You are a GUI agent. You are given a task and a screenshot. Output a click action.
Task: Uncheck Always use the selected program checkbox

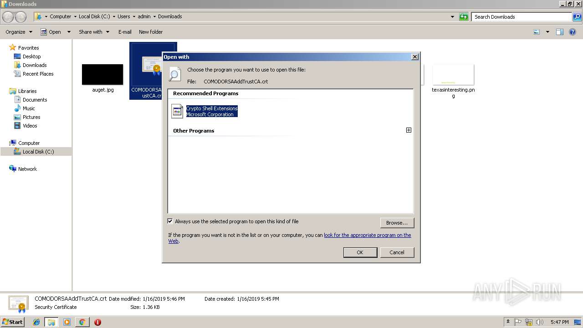coord(170,221)
